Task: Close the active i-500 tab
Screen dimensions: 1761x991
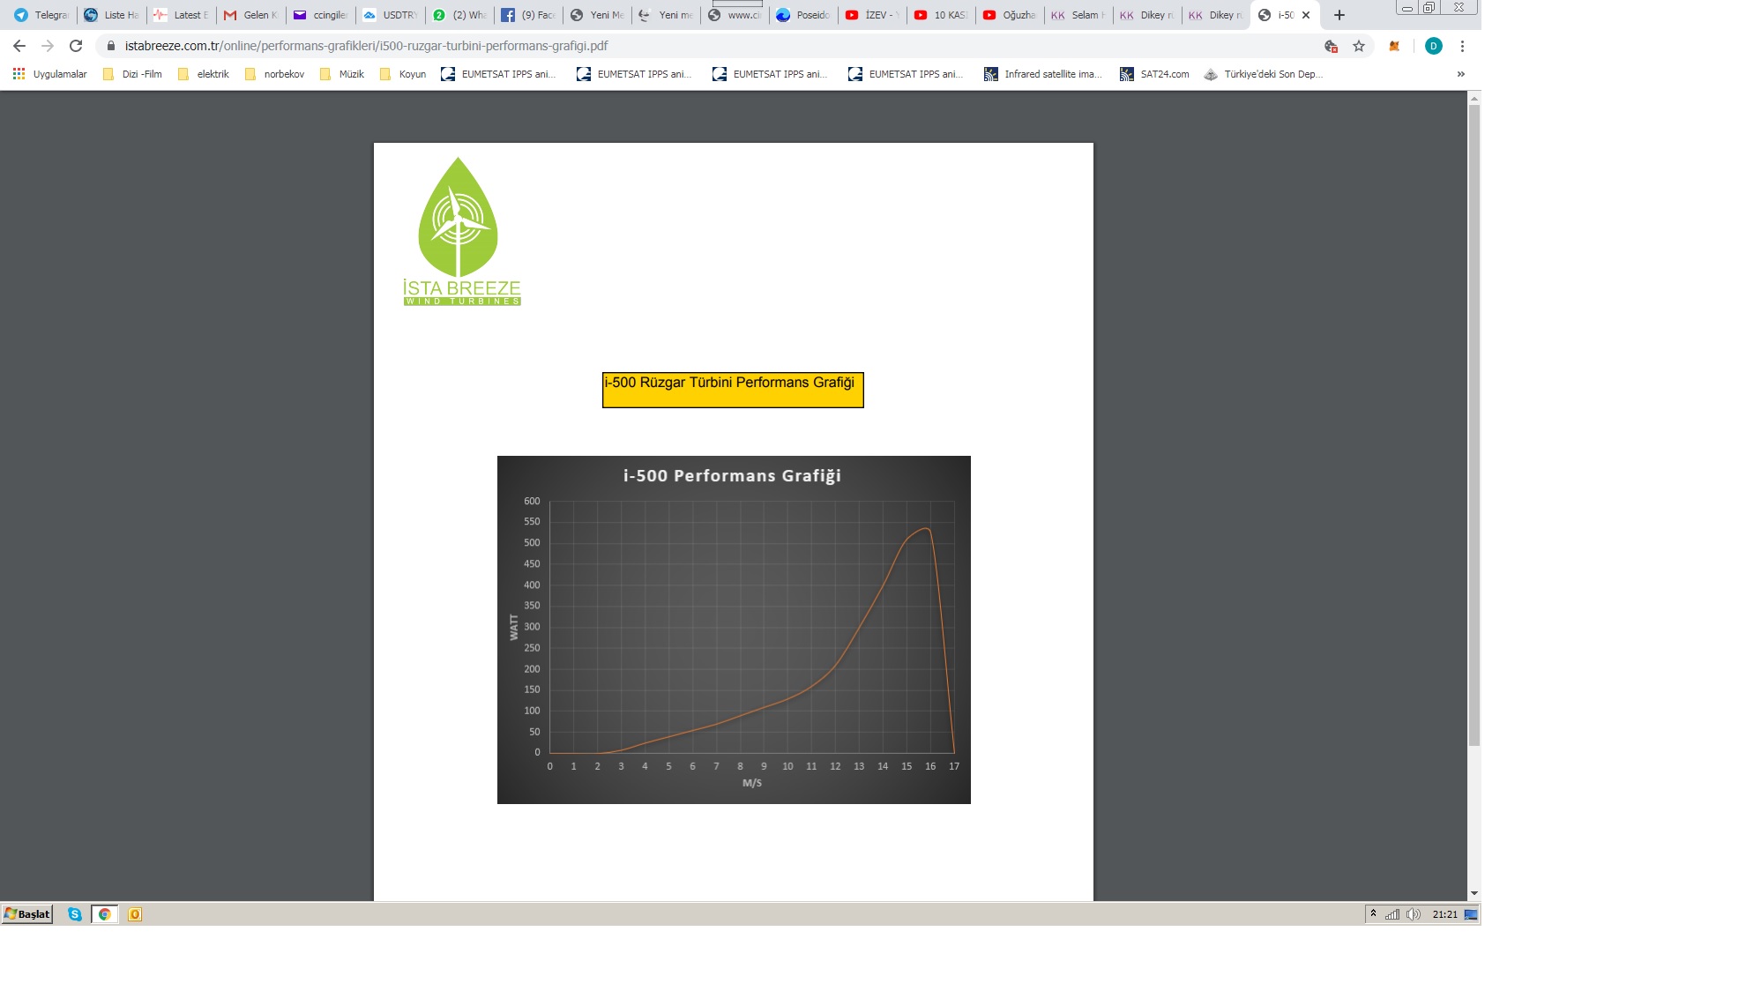Action: click(1306, 15)
